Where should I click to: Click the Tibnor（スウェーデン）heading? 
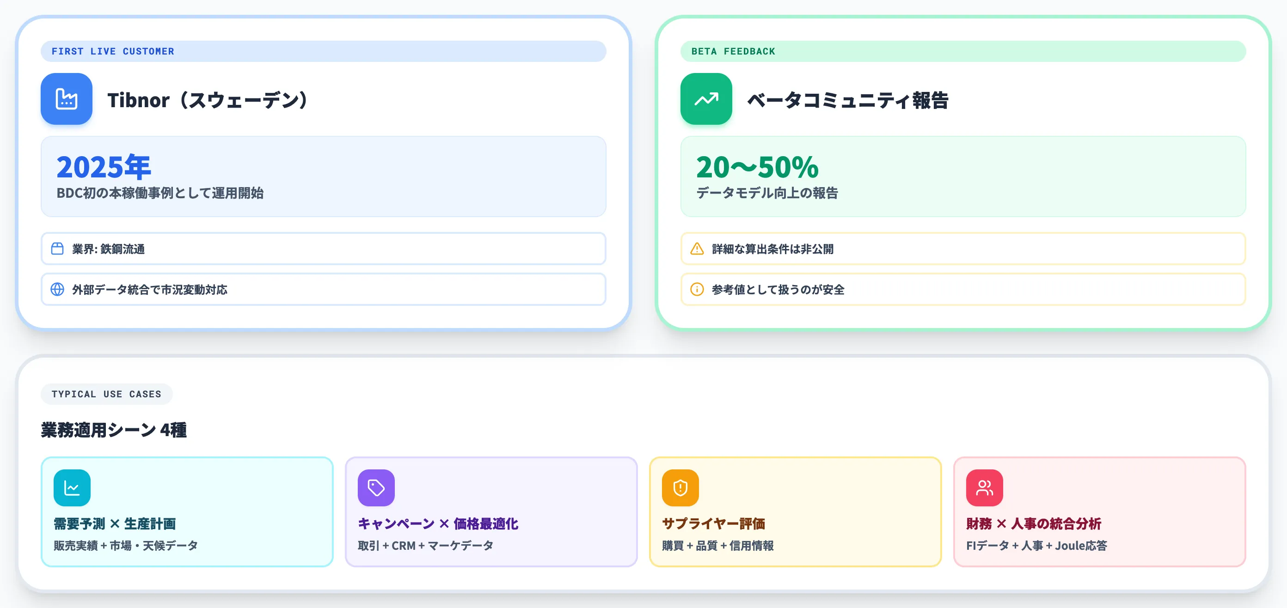pos(208,100)
